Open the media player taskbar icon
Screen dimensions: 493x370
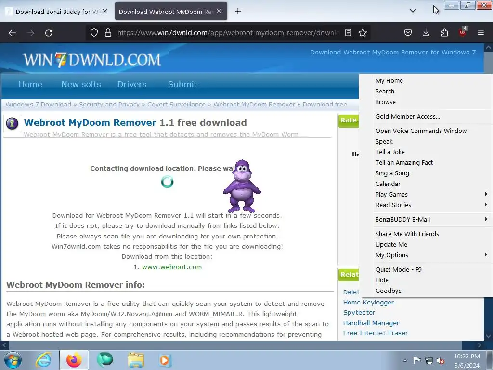(x=165, y=360)
